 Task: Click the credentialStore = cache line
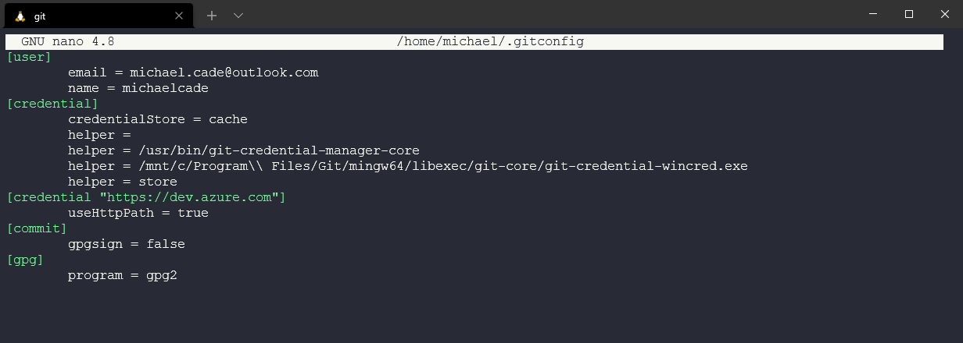[157, 119]
